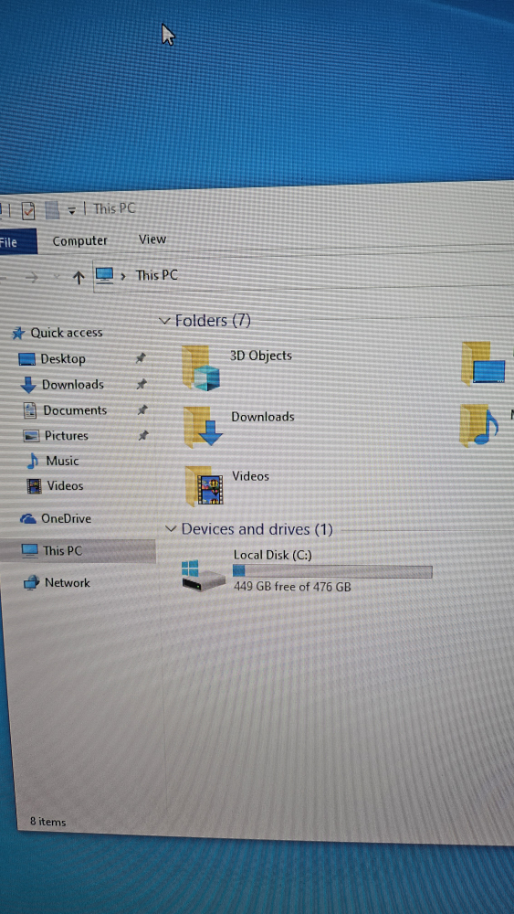Toggle the pin next to sidebar Downloads
Image resolution: width=514 pixels, height=914 pixels.
click(142, 384)
